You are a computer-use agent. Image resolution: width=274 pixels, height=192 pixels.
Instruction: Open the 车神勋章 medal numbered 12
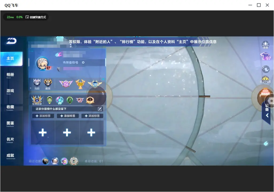37,100
